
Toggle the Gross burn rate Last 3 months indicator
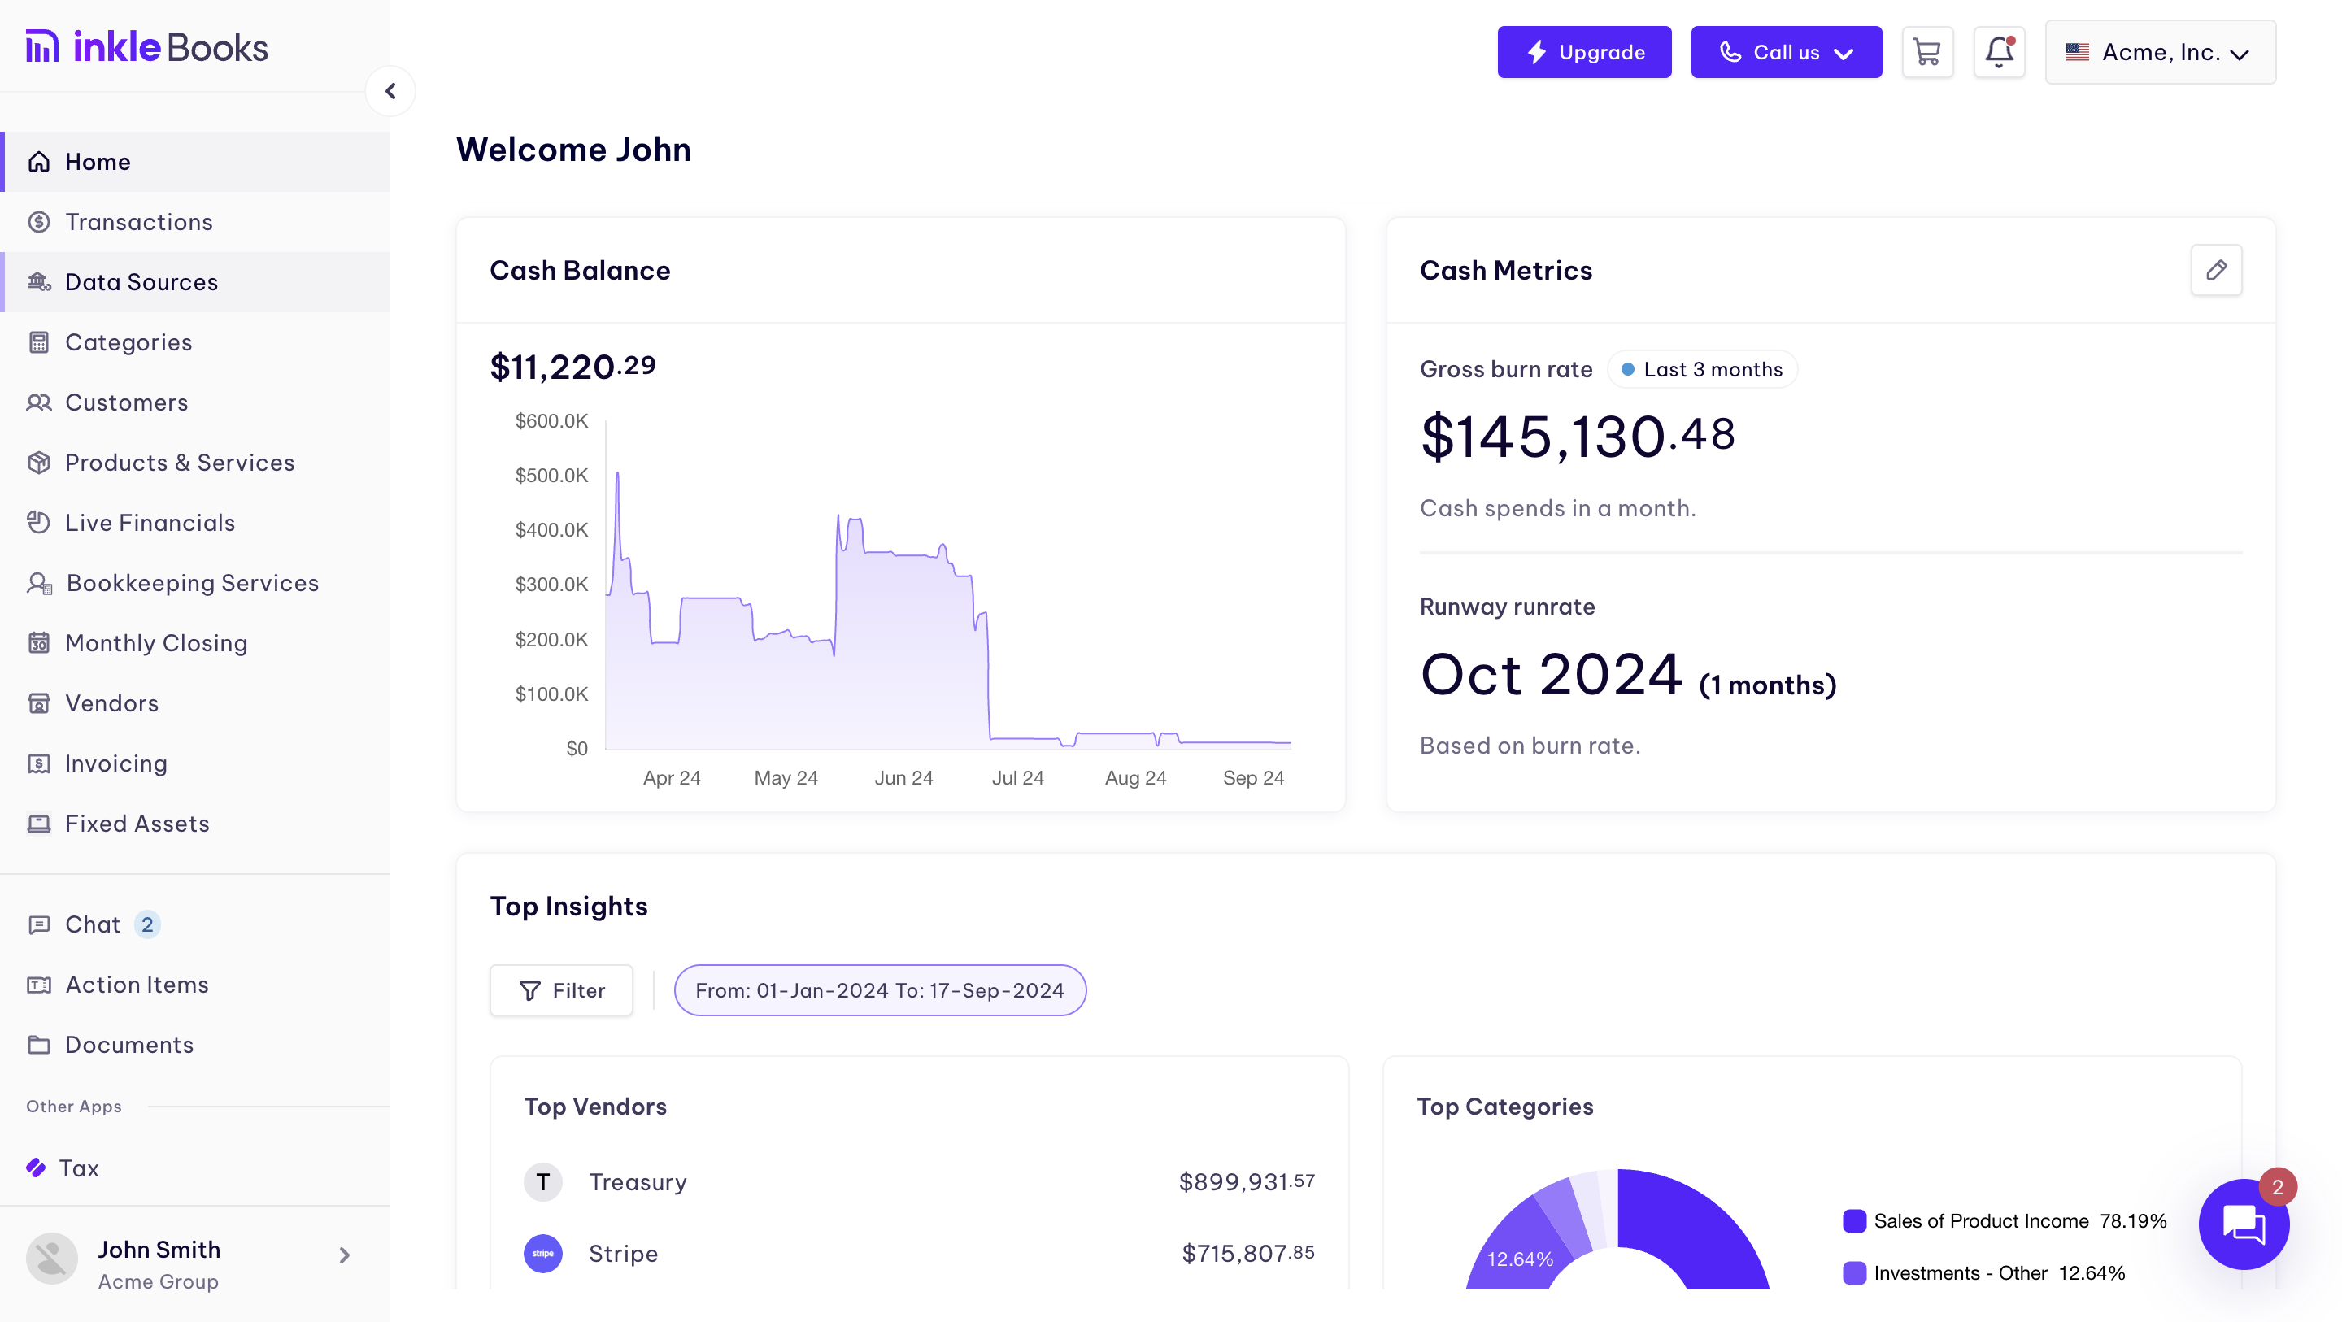[x=1699, y=368]
